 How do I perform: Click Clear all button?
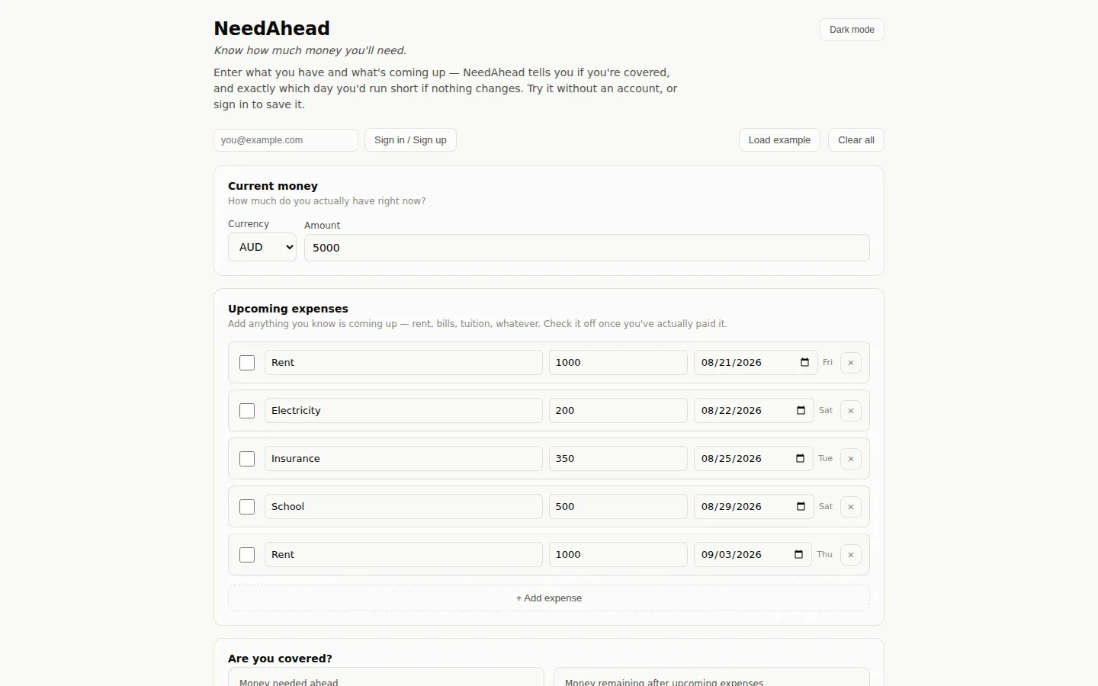point(856,140)
